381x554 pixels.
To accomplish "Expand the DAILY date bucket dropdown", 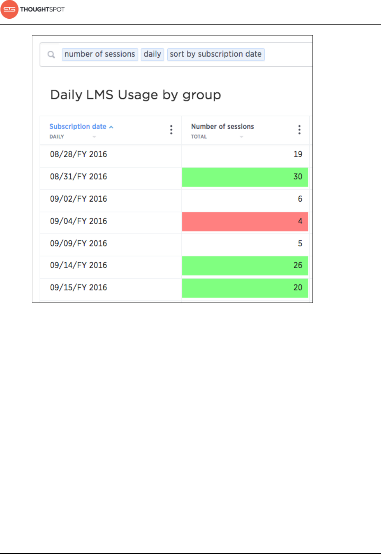I will point(94,137).
